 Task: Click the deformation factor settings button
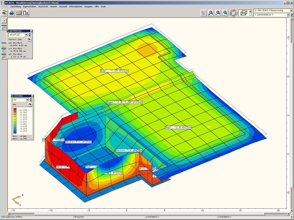(29, 40)
